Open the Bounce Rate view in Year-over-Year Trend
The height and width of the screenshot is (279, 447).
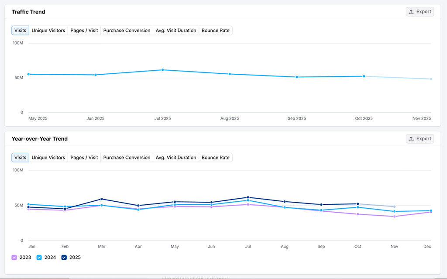[x=215, y=157]
